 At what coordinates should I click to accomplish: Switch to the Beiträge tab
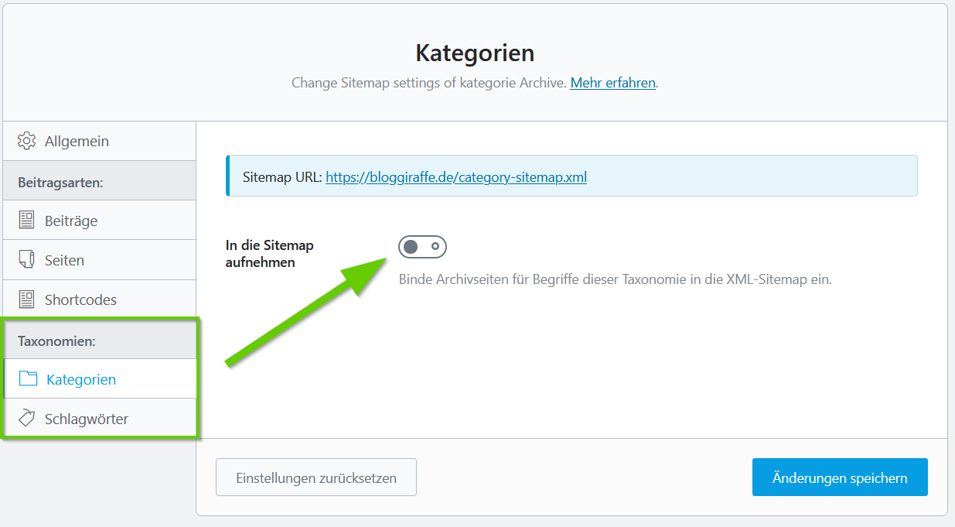(x=99, y=221)
